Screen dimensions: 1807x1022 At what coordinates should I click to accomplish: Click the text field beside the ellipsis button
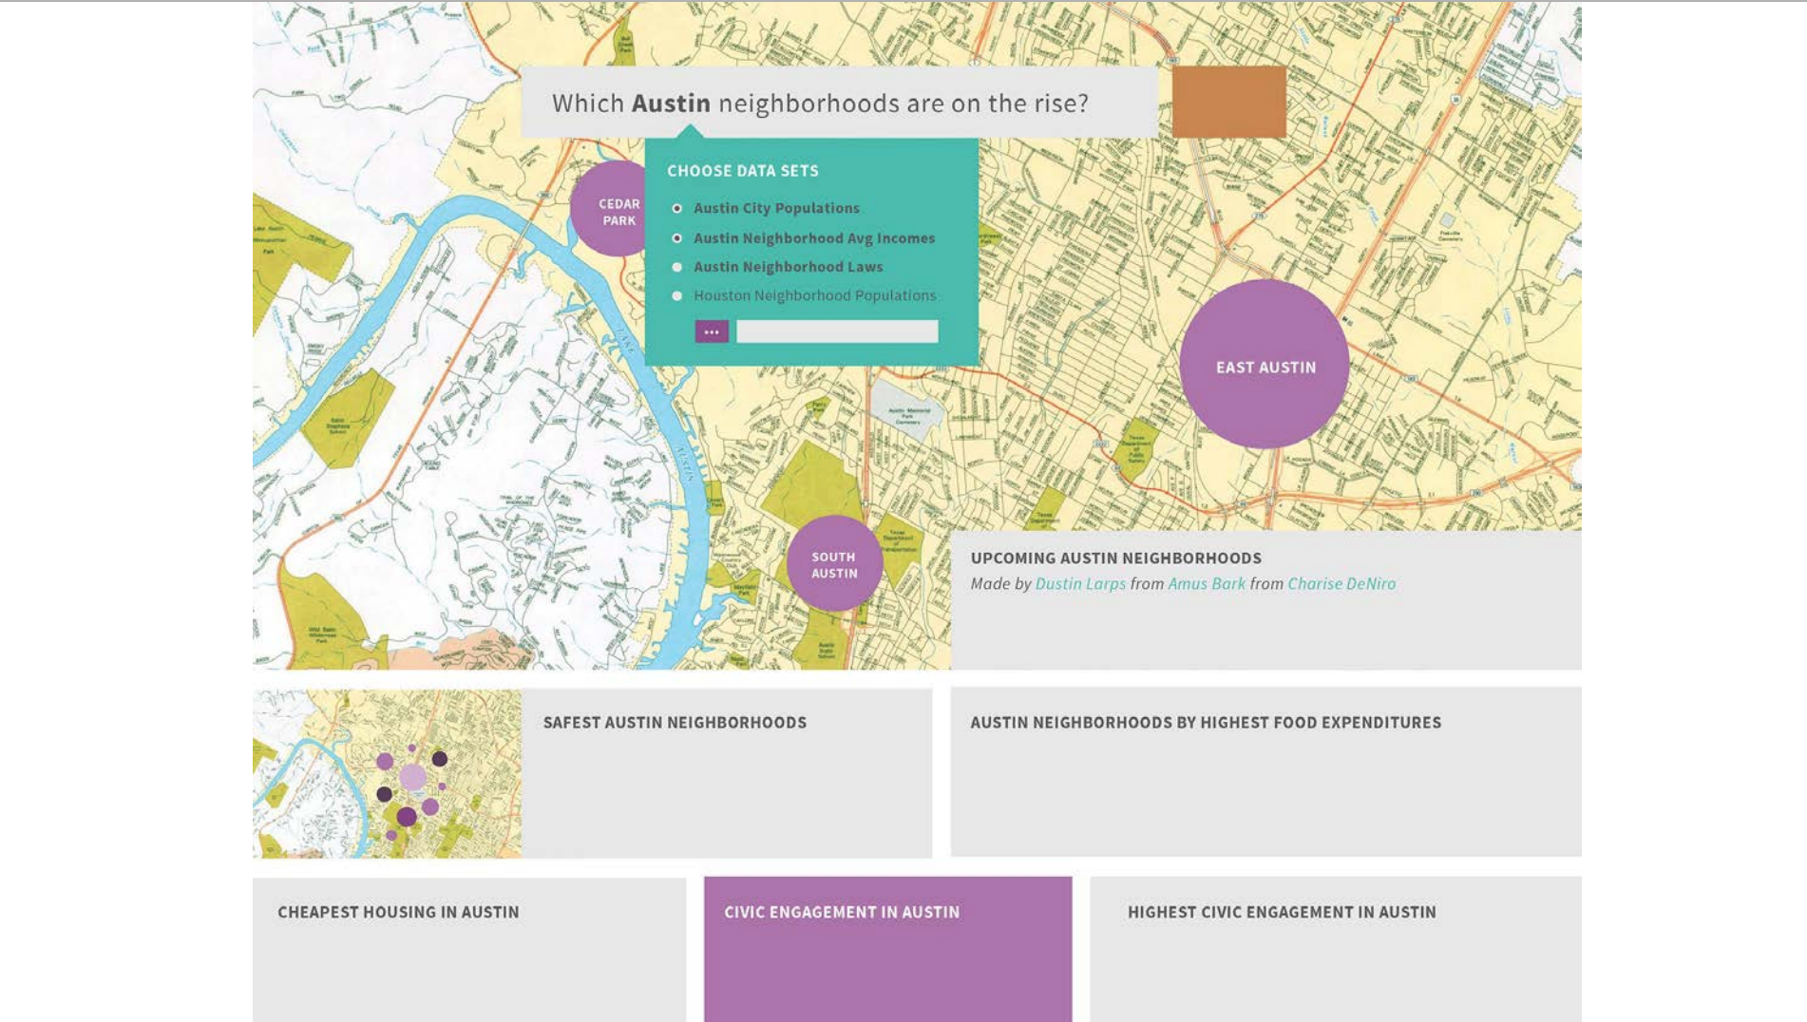click(x=836, y=331)
